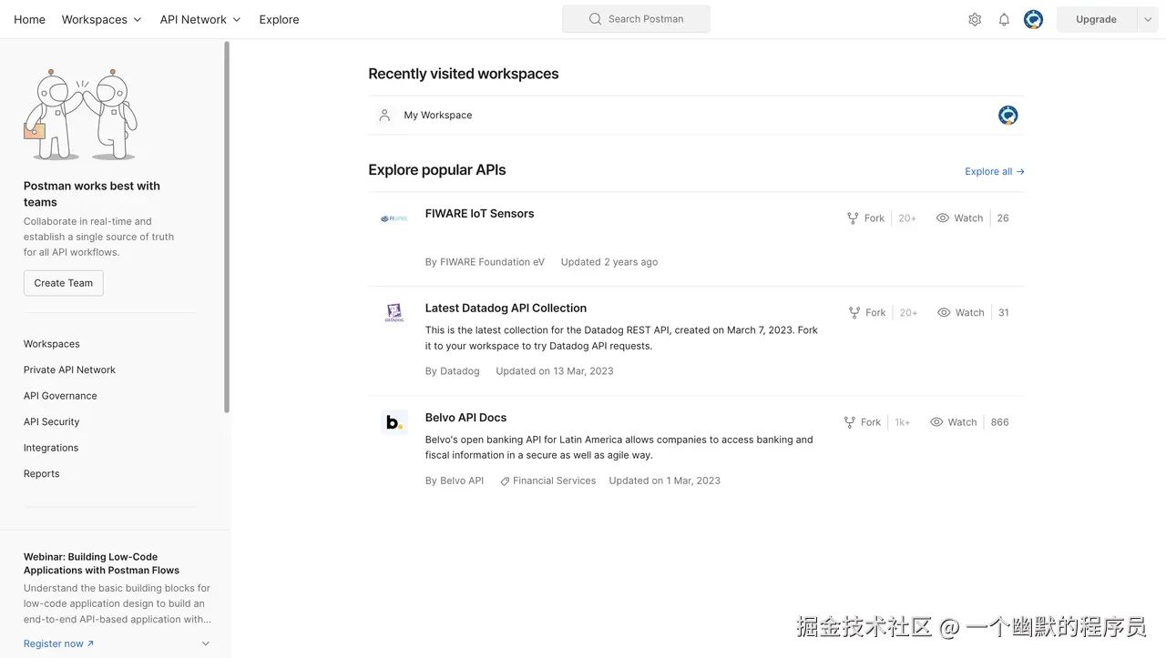
Task: Click the Create Team button
Action: [64, 283]
